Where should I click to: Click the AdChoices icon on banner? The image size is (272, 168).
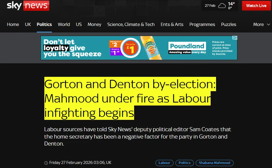click(235, 38)
